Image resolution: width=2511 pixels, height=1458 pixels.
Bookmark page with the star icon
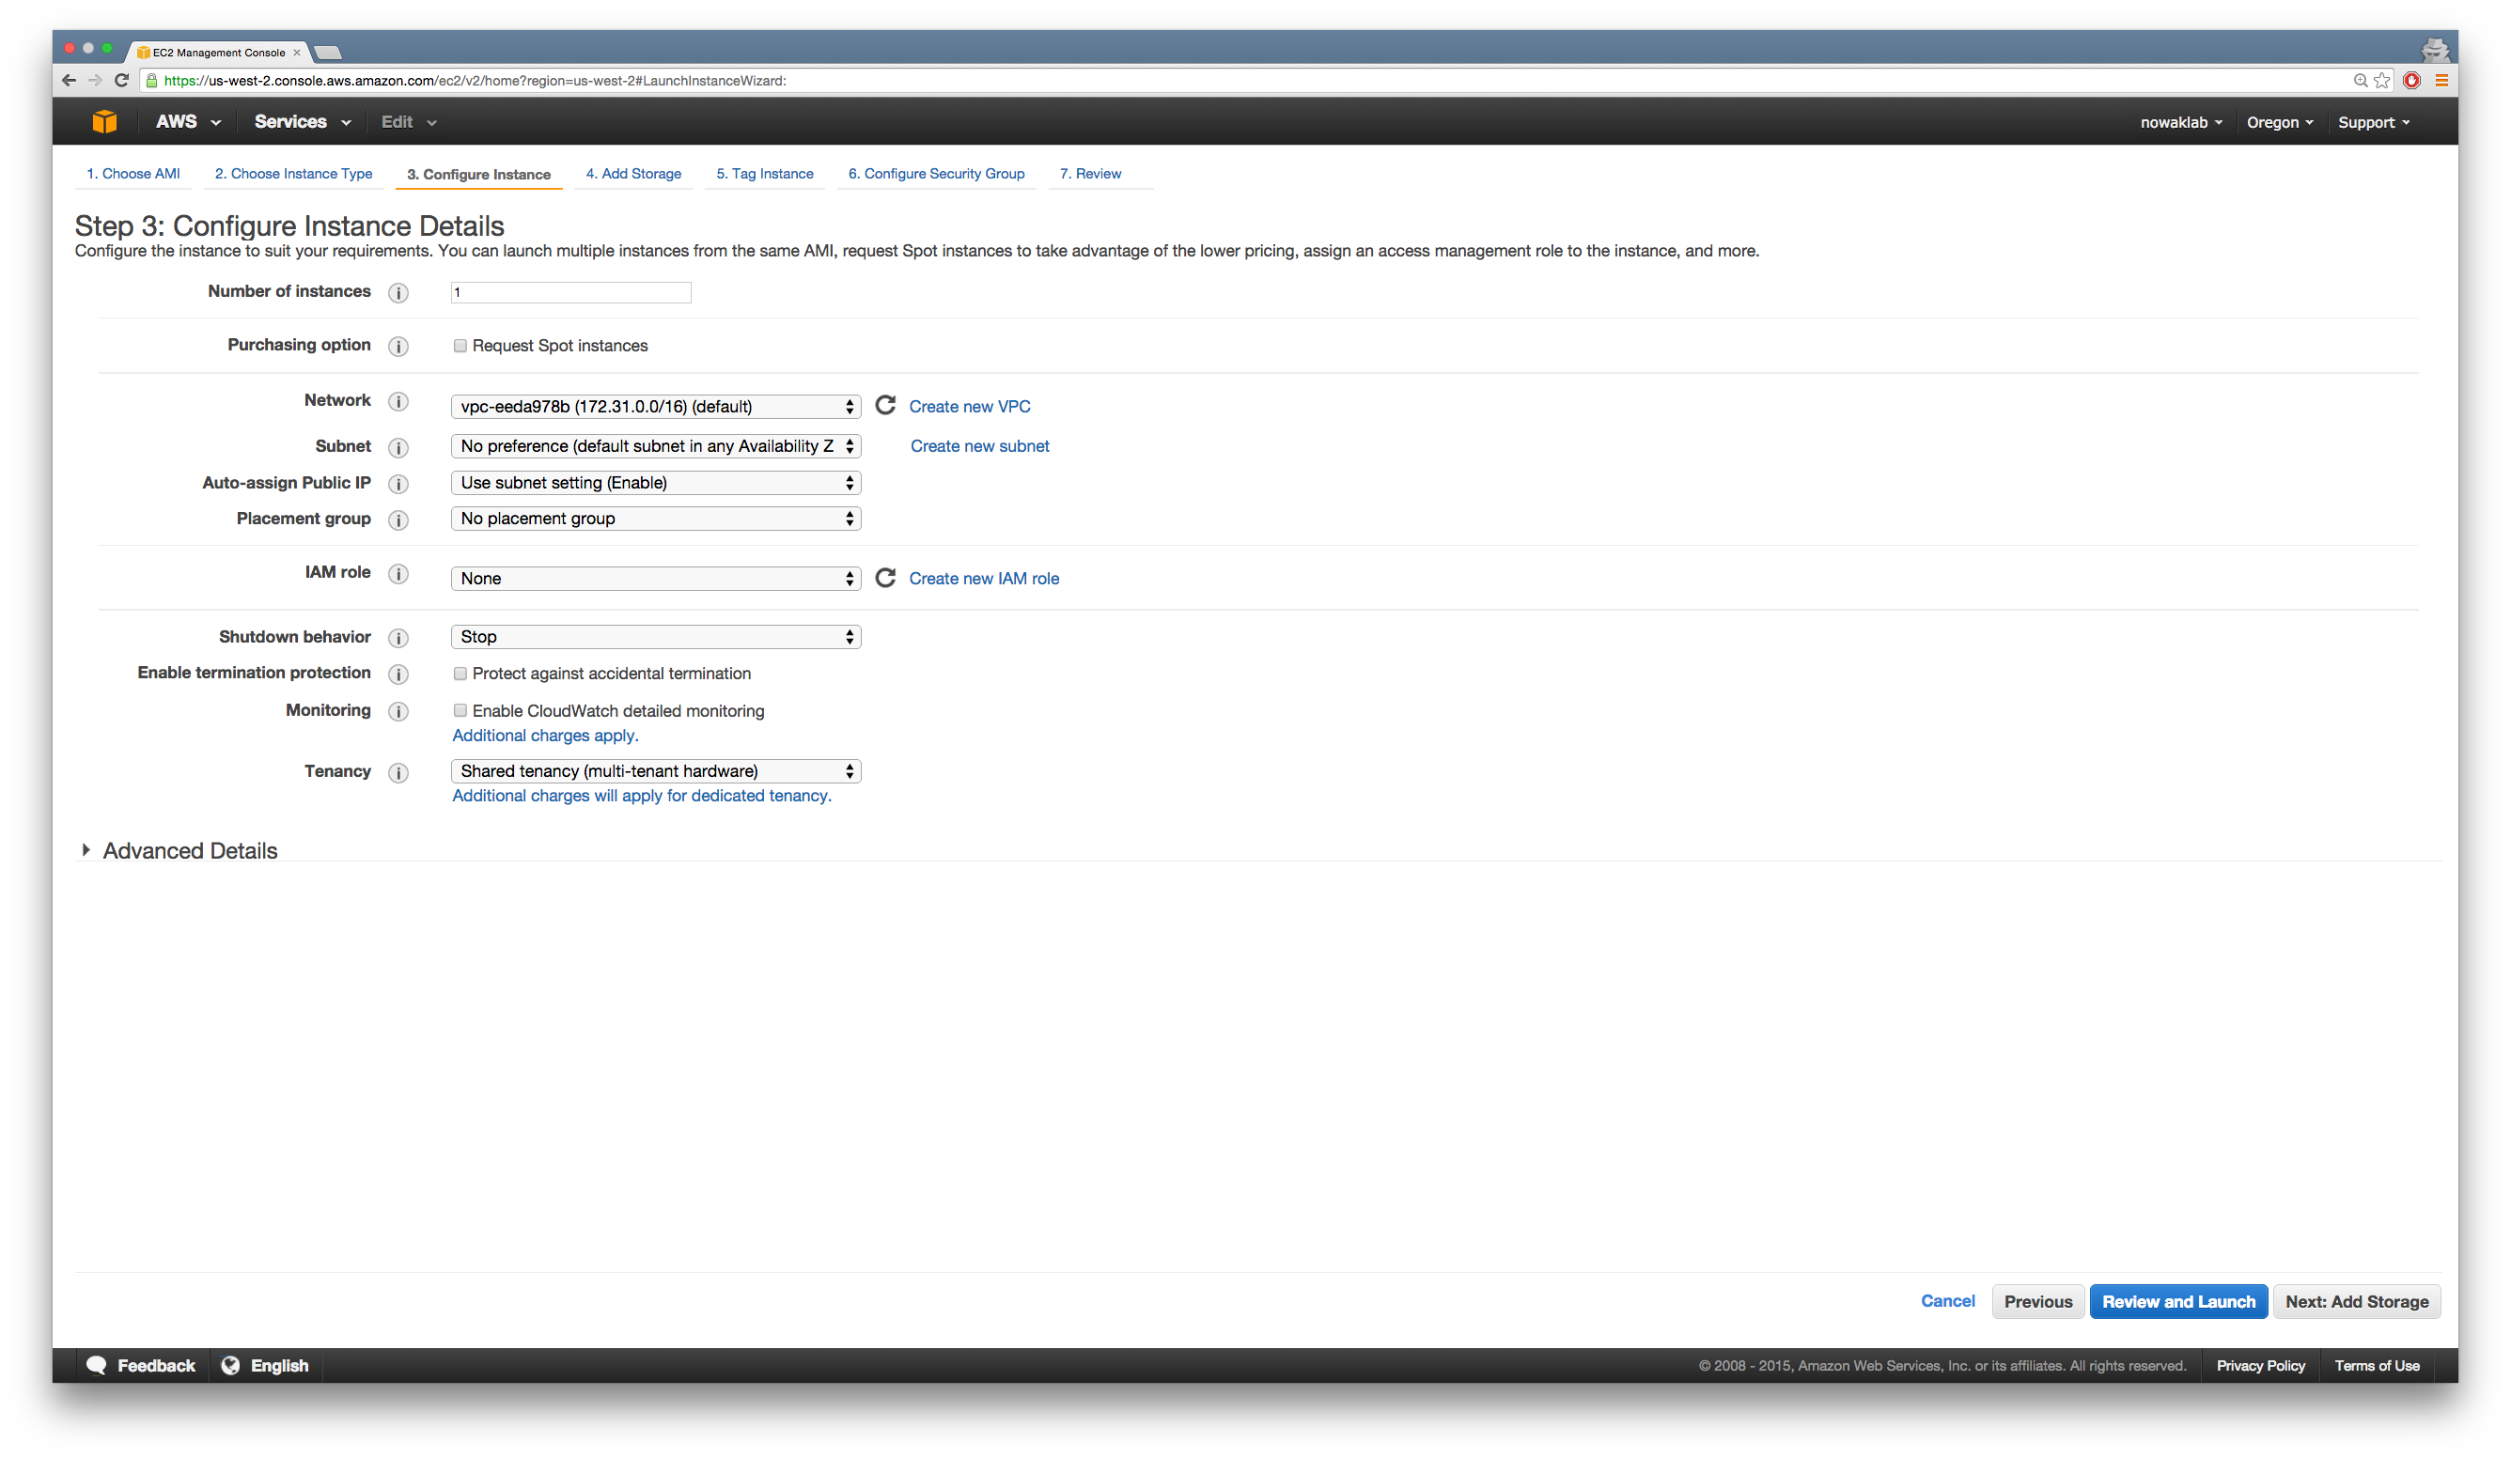coord(2382,81)
